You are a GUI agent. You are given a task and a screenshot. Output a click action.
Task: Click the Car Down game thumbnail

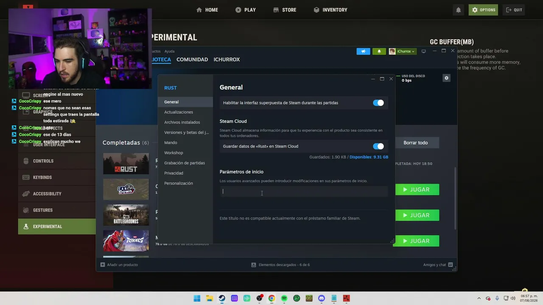(126, 189)
